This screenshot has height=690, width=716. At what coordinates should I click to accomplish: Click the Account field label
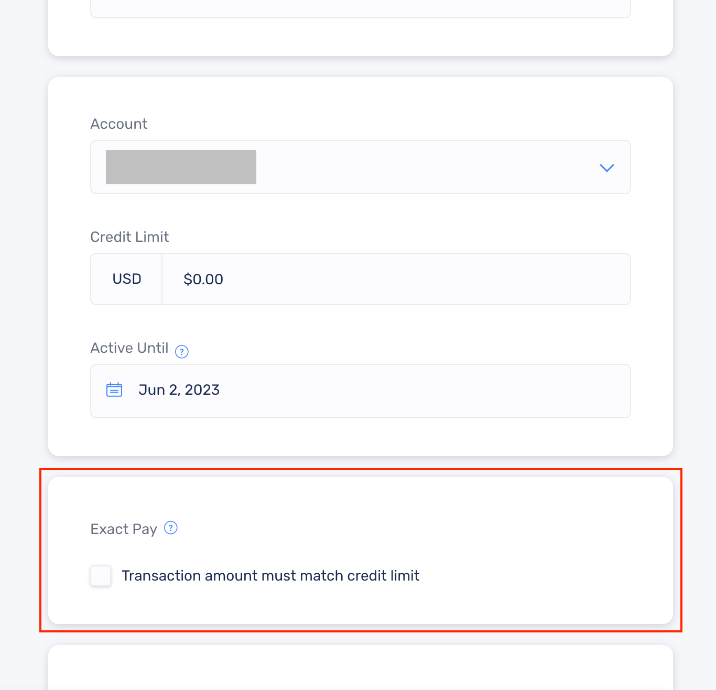[x=119, y=124]
